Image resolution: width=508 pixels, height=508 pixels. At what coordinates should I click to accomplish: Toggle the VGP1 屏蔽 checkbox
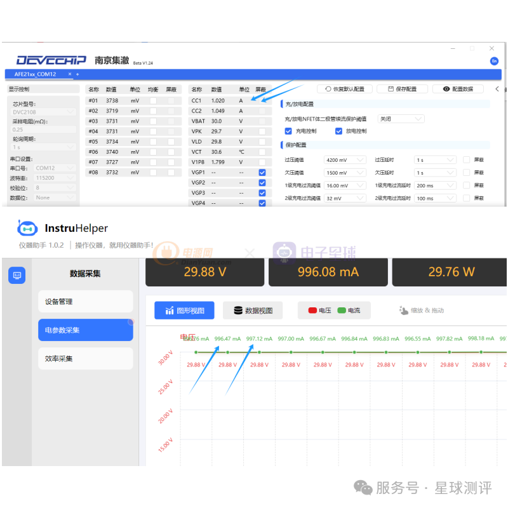tap(262, 172)
